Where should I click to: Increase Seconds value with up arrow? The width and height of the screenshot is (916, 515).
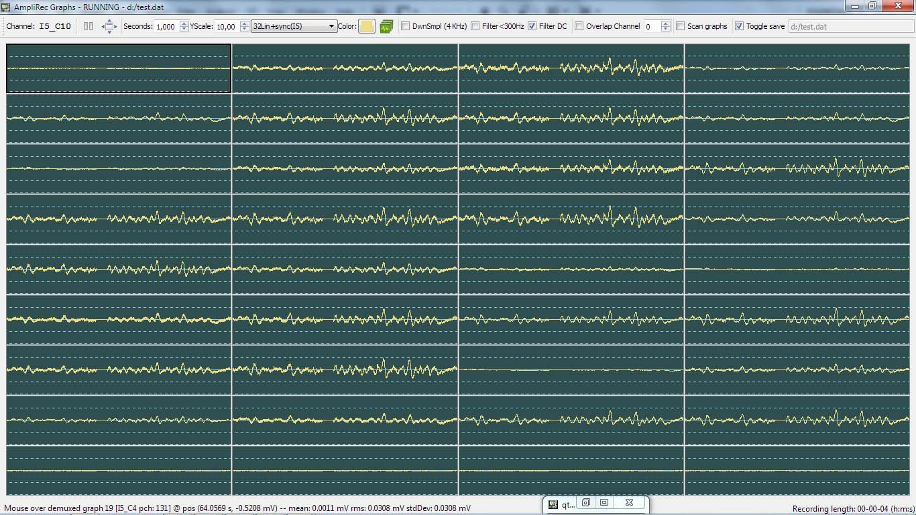[x=184, y=23]
